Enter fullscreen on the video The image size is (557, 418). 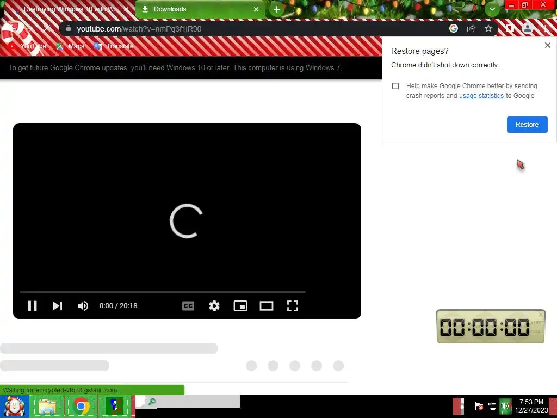292,306
